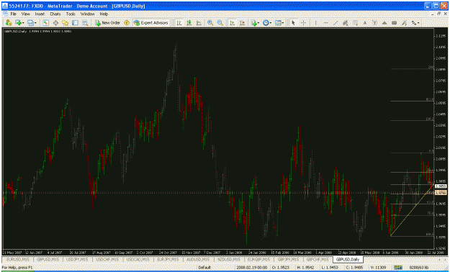Select the Trendline drawing tool
Viewport: 450px width, 272px height.
[x=336, y=23]
